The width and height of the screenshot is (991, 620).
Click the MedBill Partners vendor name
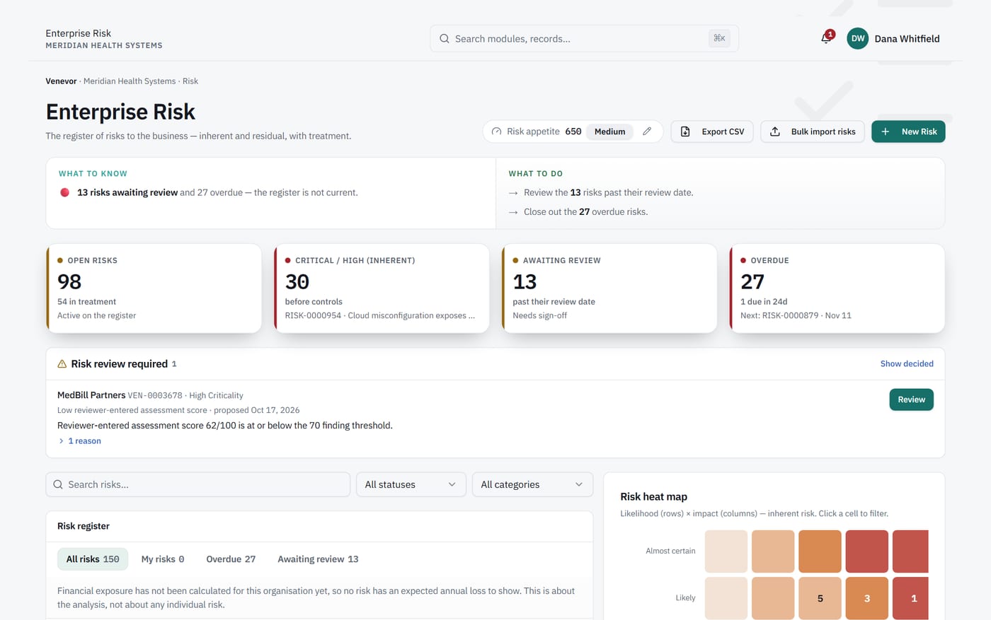(91, 395)
